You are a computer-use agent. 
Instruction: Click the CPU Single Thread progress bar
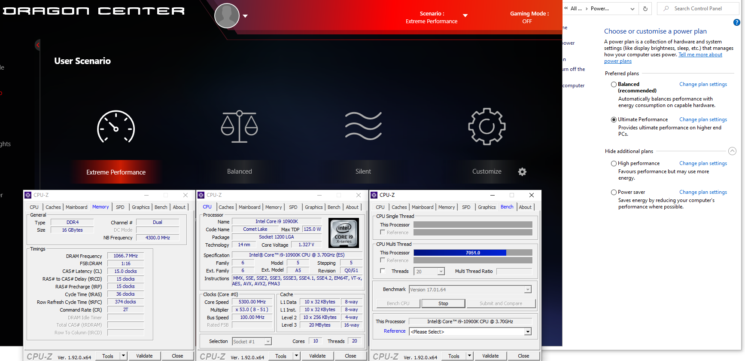473,225
